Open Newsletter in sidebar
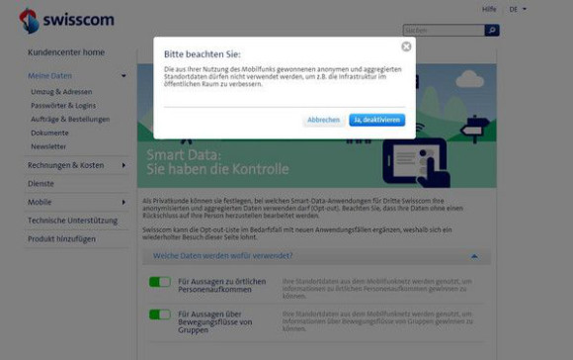 pyautogui.click(x=48, y=146)
